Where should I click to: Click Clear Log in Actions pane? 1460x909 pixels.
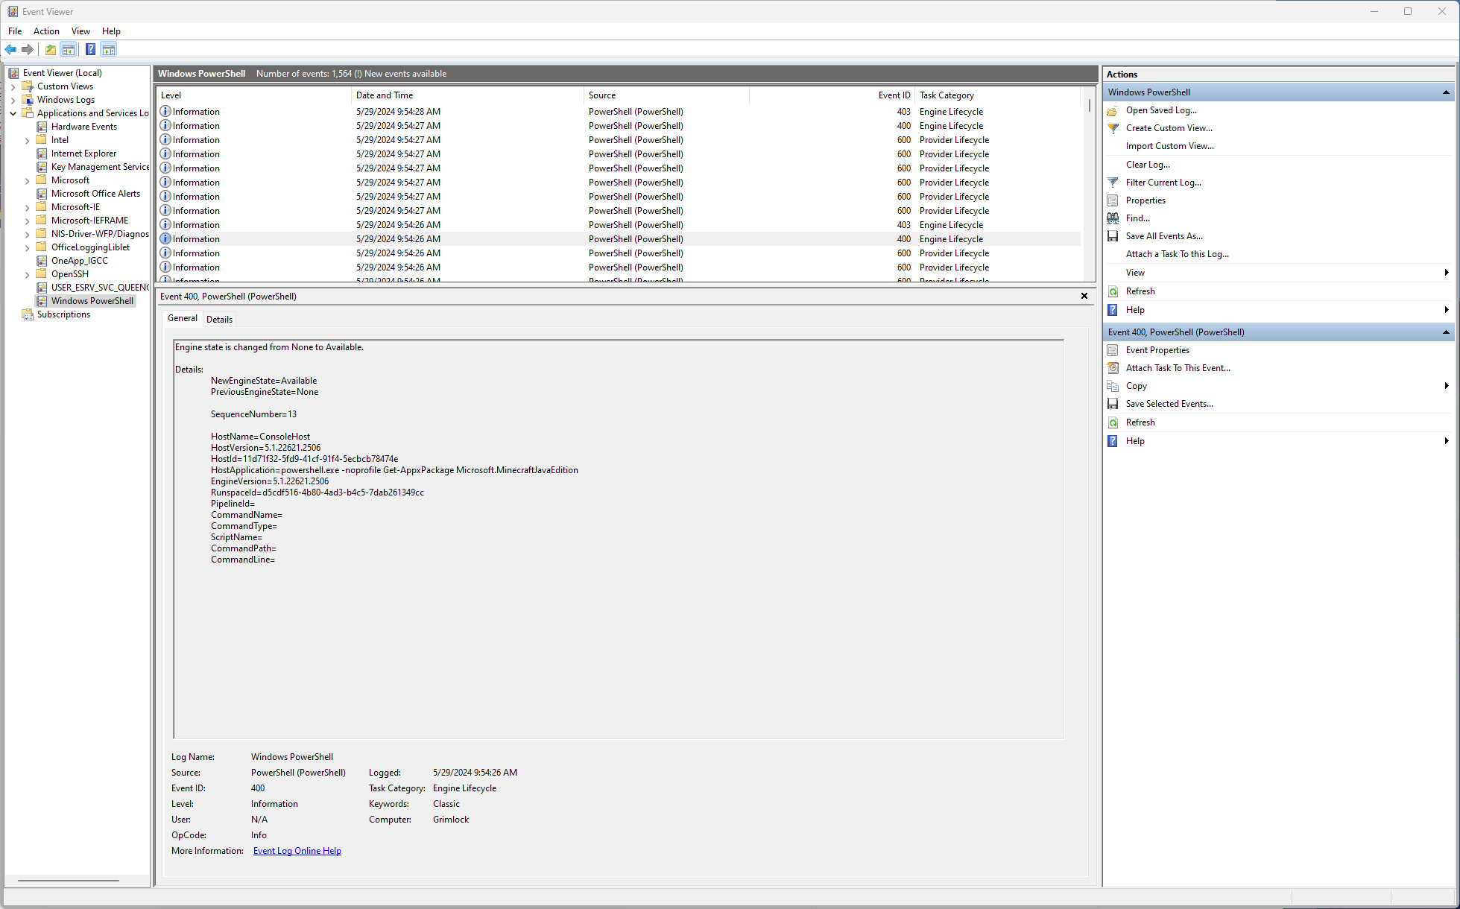[x=1148, y=165]
